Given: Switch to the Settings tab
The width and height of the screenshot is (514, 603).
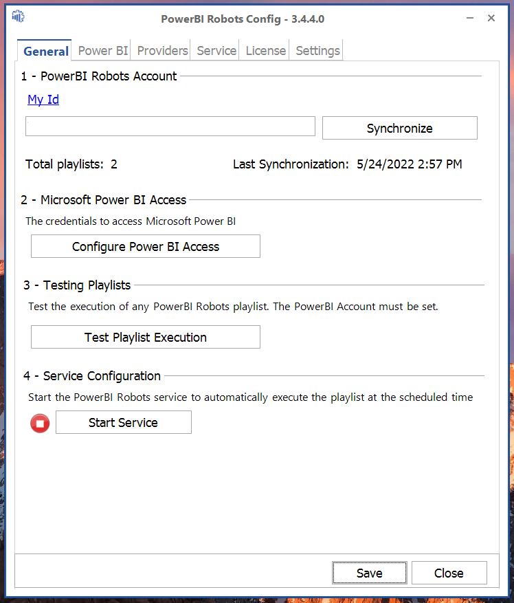Looking at the screenshot, I should (x=317, y=51).
